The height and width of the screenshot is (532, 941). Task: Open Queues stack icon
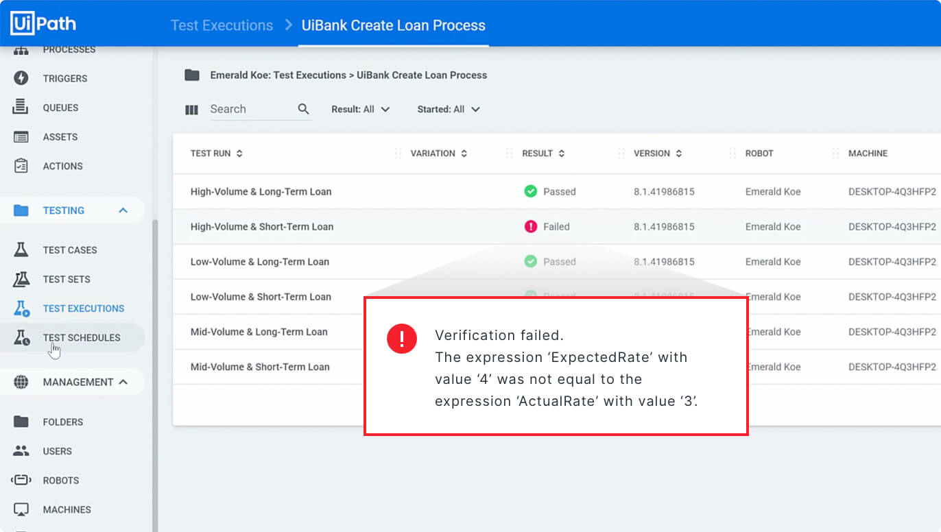[21, 107]
